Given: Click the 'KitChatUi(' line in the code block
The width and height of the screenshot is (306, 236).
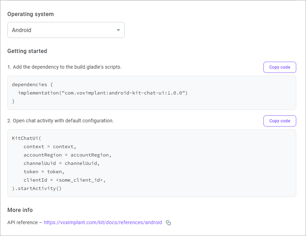Looking at the screenshot, I should [x=27, y=138].
